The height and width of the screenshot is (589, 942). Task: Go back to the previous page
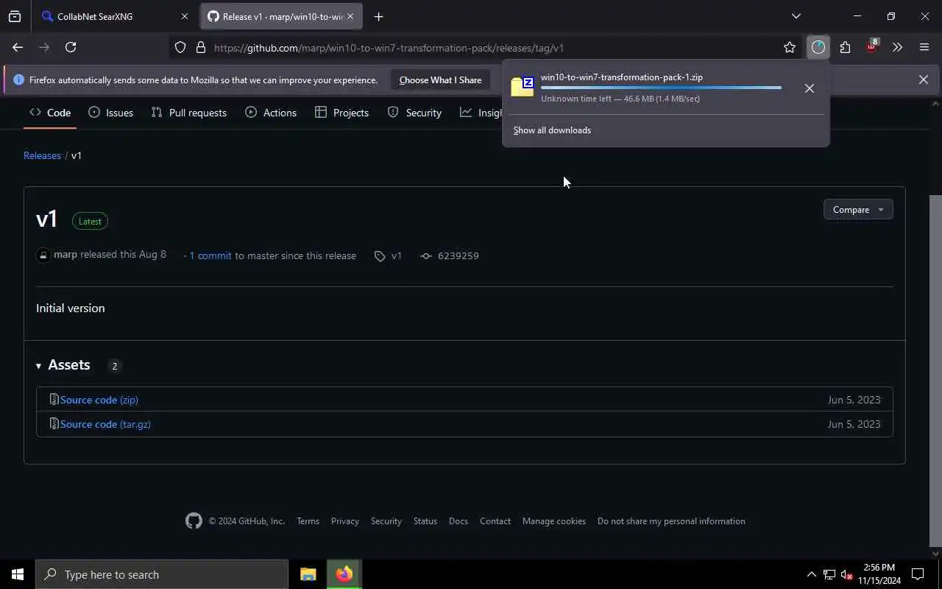pos(18,47)
